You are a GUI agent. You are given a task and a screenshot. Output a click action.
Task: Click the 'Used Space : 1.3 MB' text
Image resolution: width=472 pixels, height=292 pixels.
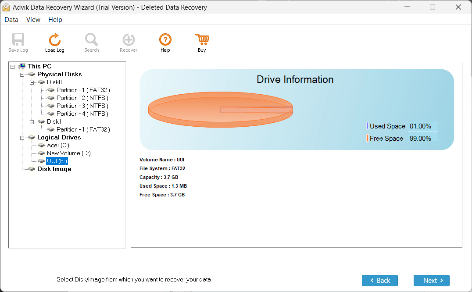pos(163,186)
